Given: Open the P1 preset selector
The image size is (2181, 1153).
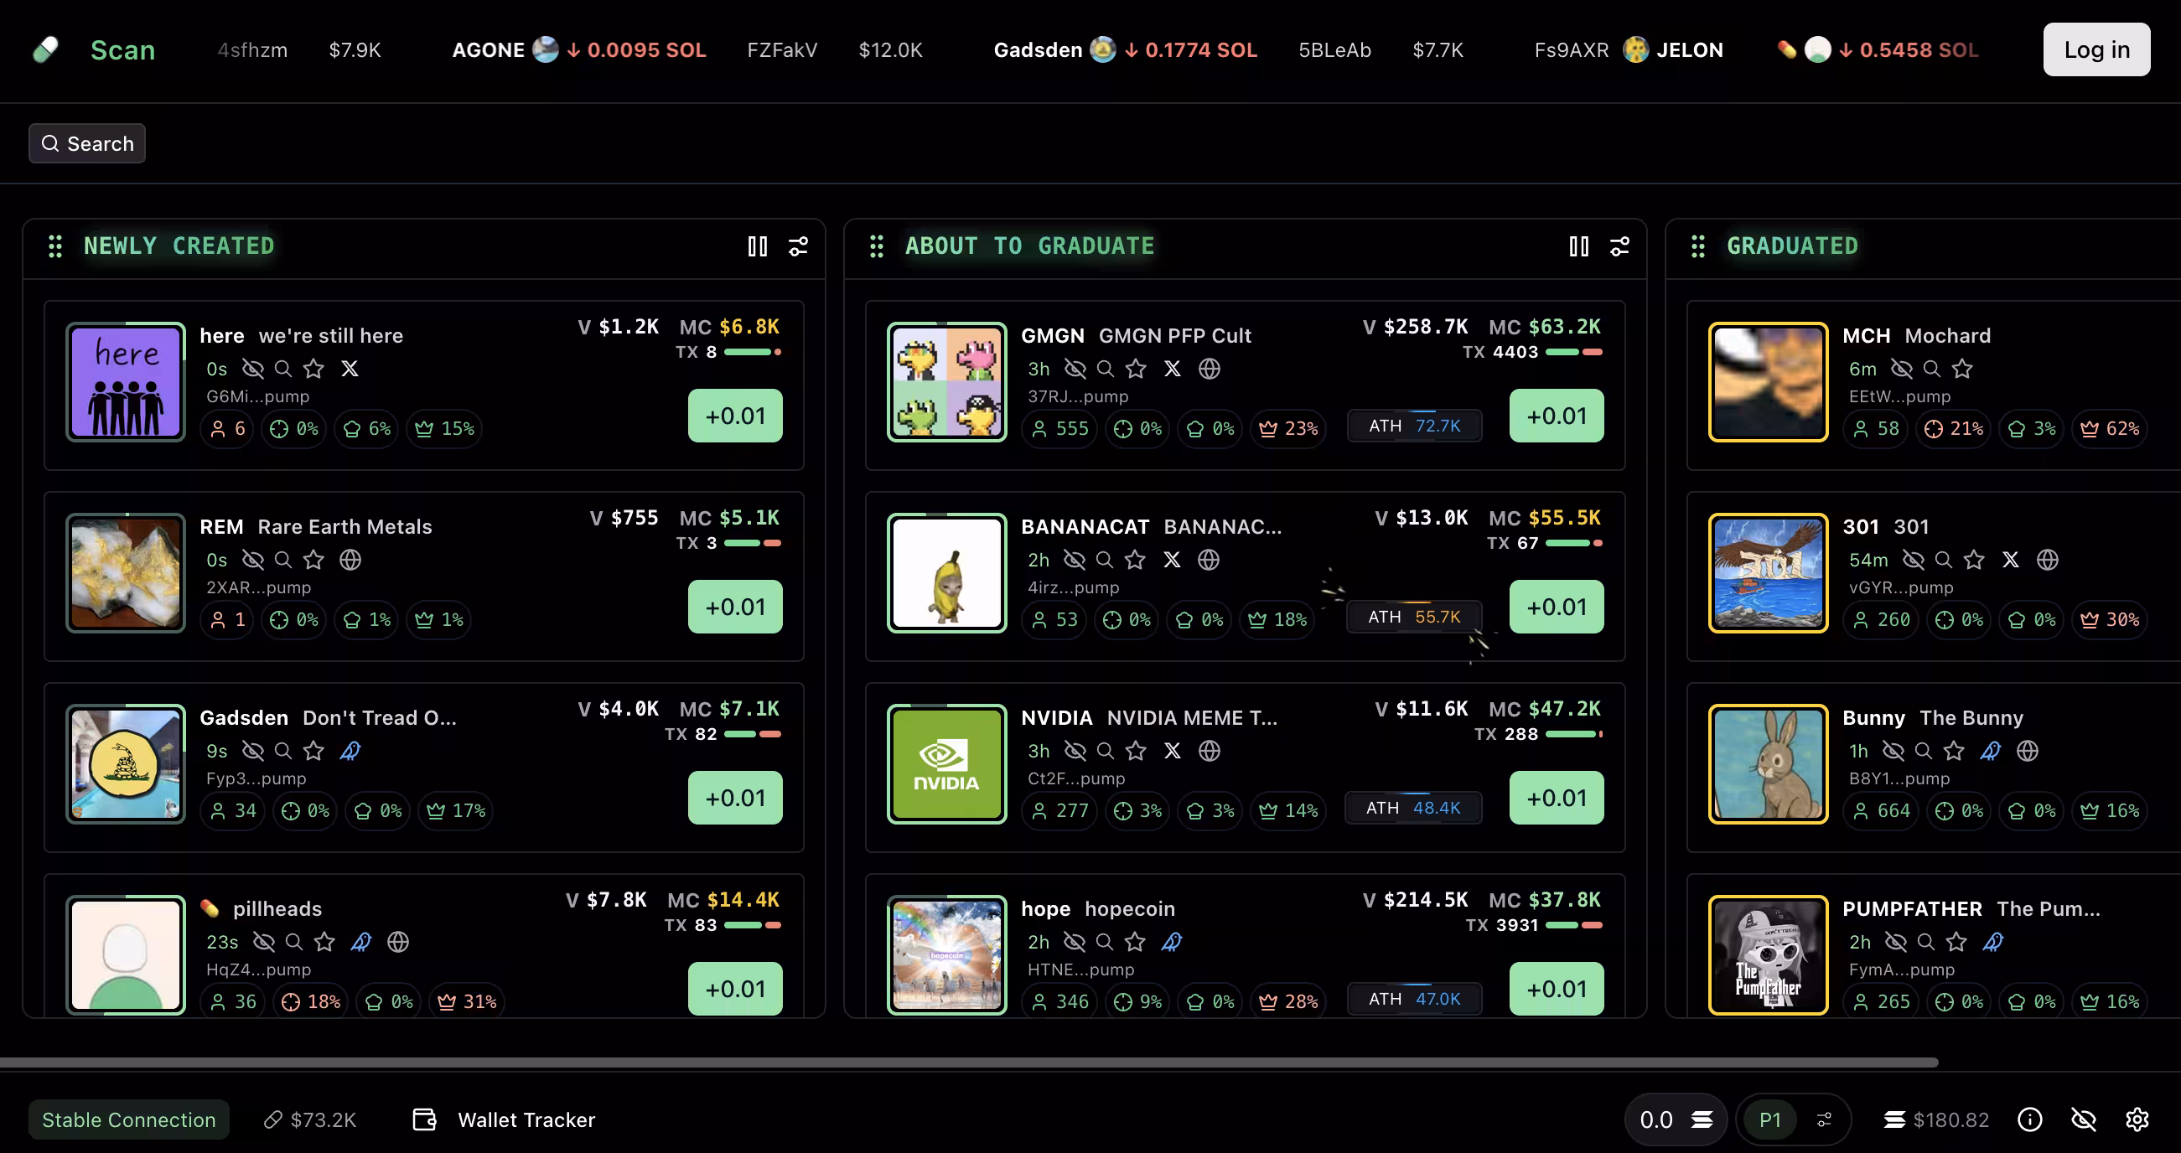Looking at the screenshot, I should 1769,1119.
